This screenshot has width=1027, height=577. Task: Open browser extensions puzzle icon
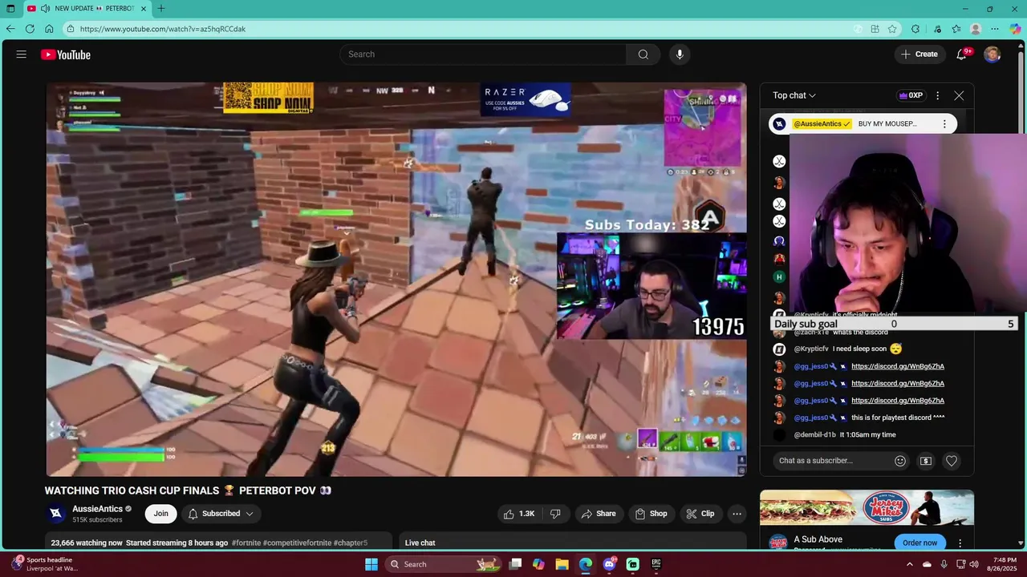point(915,29)
